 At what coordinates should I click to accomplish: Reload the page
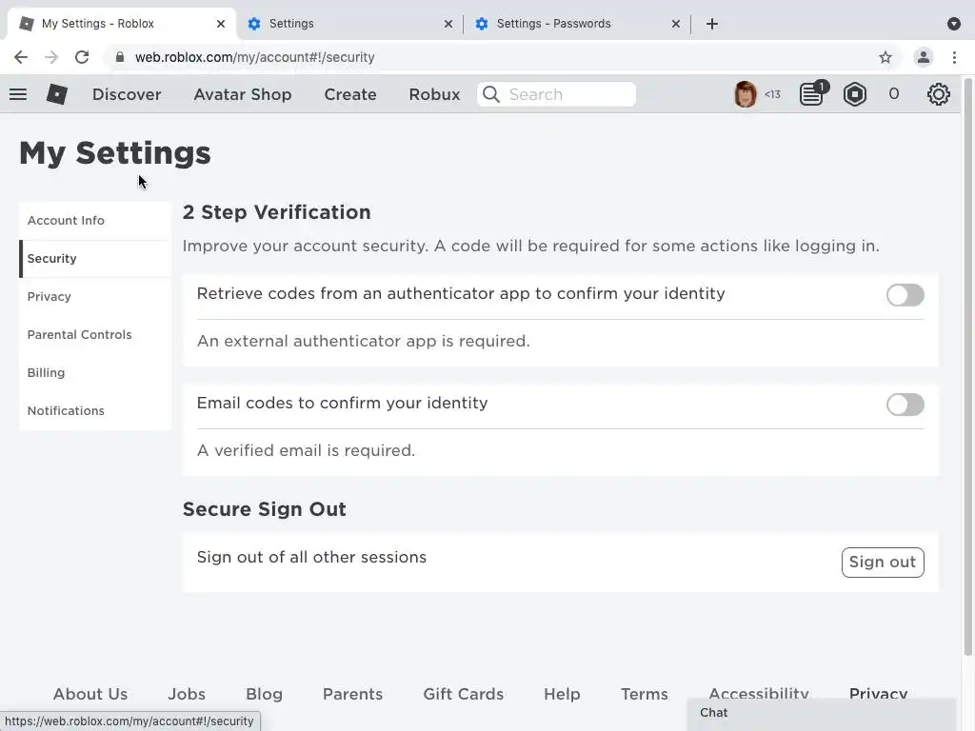82,57
